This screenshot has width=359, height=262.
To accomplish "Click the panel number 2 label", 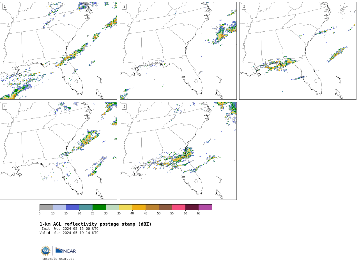I will 124,6.
